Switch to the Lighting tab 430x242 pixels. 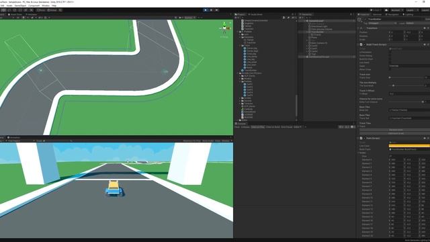408,15
